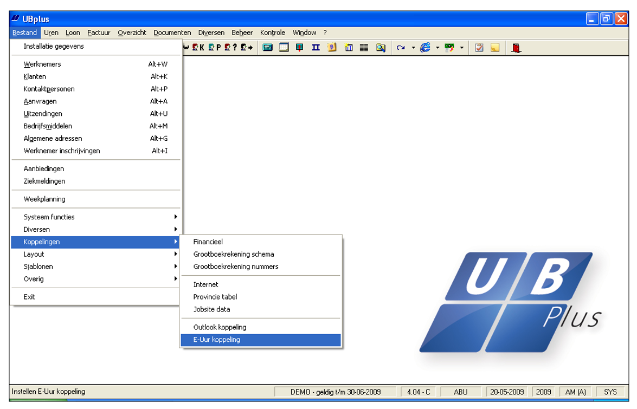The image size is (637, 409).
Task: Choose the Uitzendingen menu entry
Action: point(95,114)
